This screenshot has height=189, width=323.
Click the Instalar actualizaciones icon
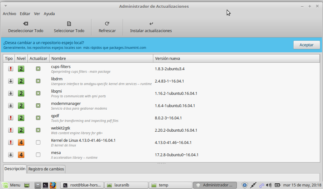[x=151, y=24]
